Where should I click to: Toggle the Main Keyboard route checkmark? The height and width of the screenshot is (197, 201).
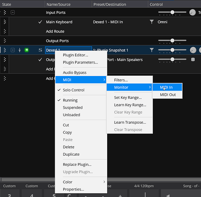[x=40, y=22]
